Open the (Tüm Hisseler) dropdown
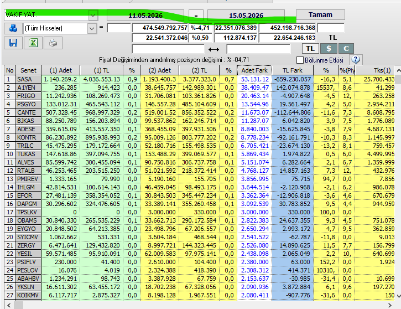The image size is (401, 309). [x=92, y=28]
